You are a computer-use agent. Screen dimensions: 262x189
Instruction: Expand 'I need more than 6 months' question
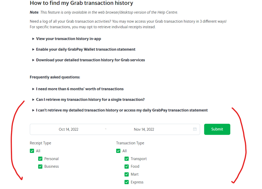coord(80,89)
